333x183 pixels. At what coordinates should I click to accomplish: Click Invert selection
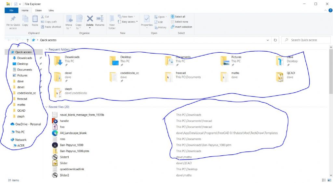[x=181, y=27]
